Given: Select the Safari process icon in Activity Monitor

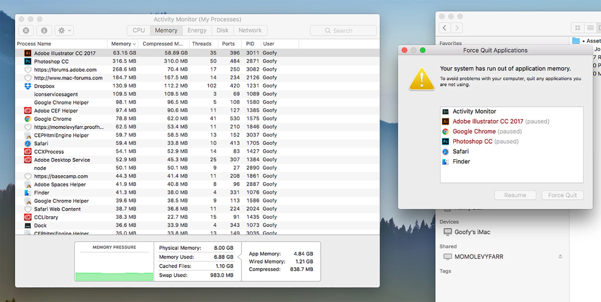Looking at the screenshot, I should [x=28, y=143].
